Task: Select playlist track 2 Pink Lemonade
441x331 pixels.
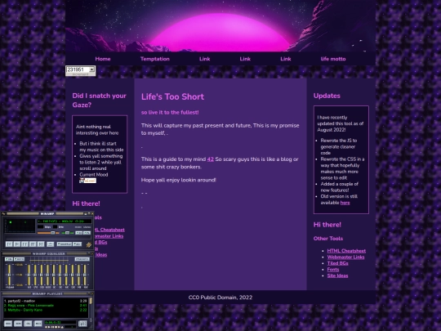Action: coord(46,306)
